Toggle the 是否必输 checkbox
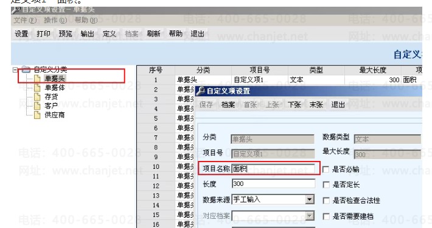This screenshot has width=432, height=228. [326, 169]
